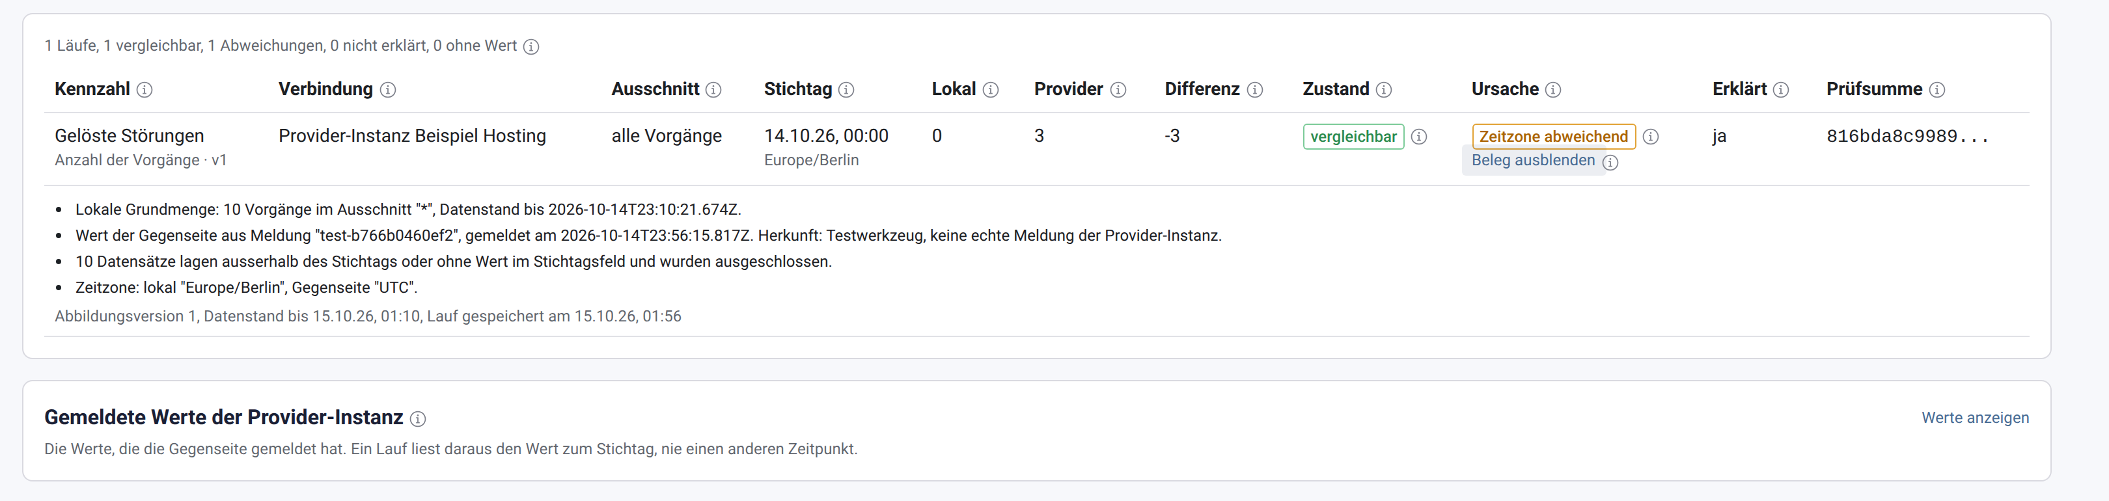Select the Gelöste Störungen metric name
Screen dimensions: 2109x501
click(x=130, y=136)
